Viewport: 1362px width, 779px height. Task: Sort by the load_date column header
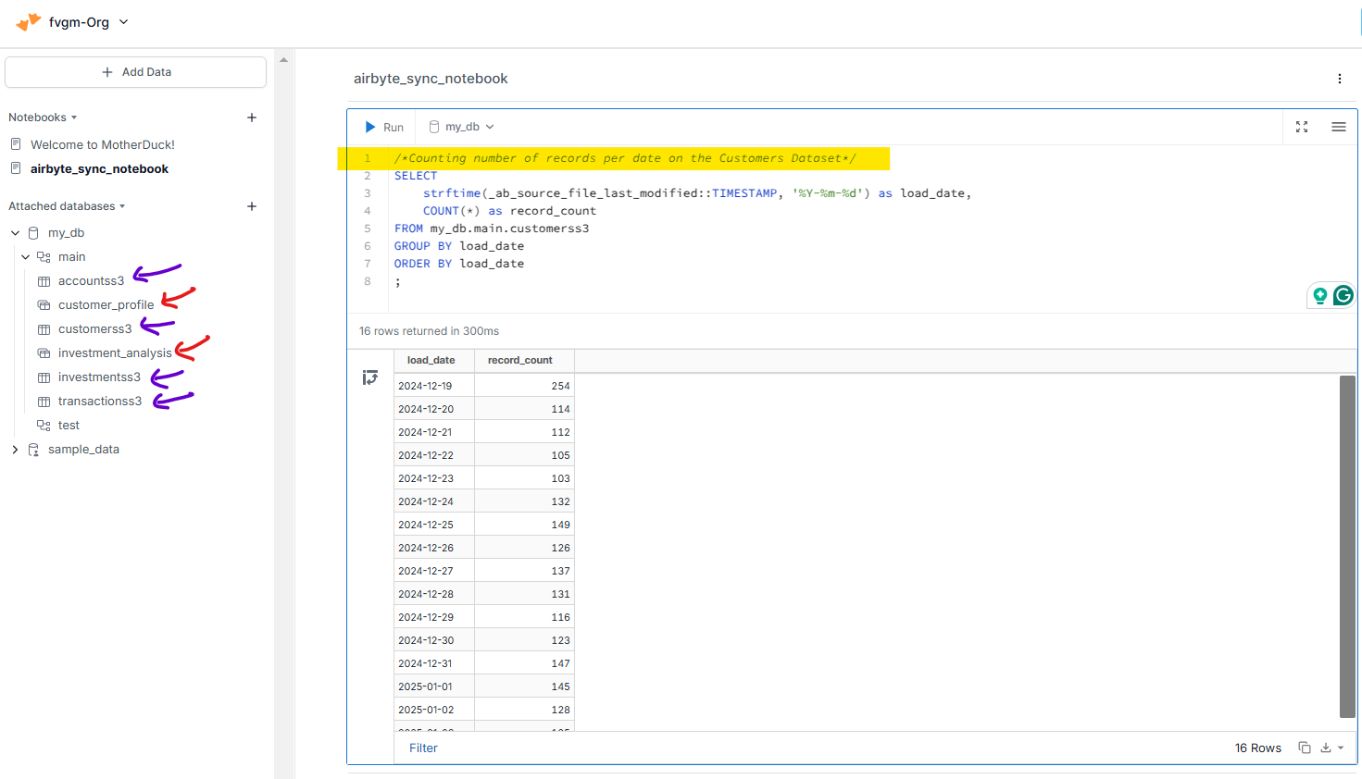pos(433,361)
